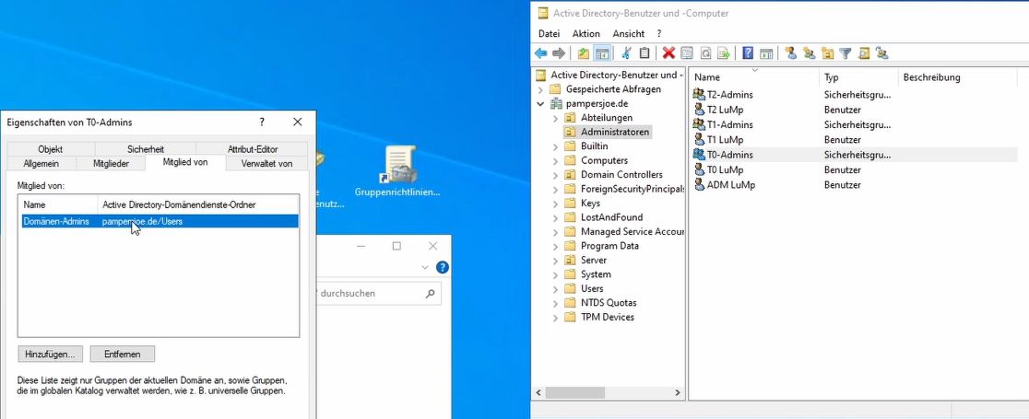
Task: Go up one level in the toolbar
Action: [584, 53]
